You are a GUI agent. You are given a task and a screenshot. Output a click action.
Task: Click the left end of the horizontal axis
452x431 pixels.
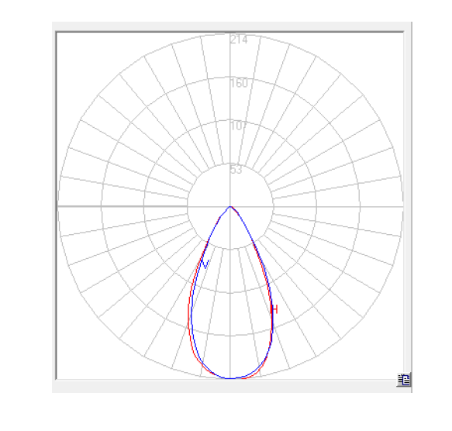pos(59,206)
